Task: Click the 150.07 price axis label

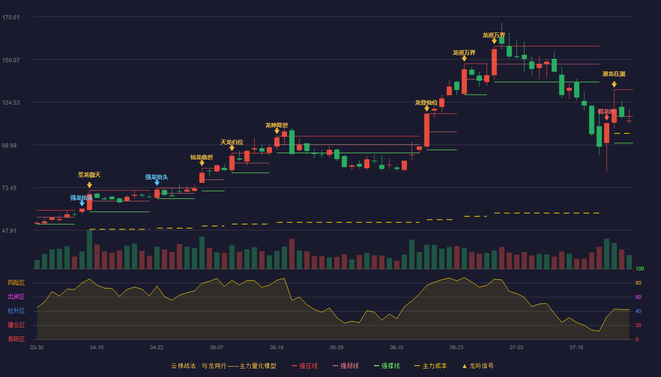Action: 11,60
